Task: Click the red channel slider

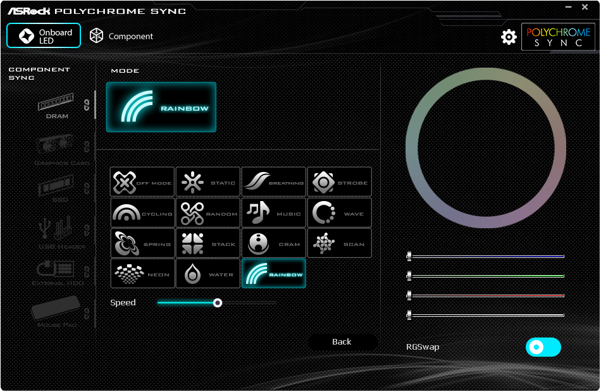Action: pos(485,295)
